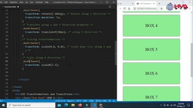Bookmark this page with the star icon

point(162,9)
